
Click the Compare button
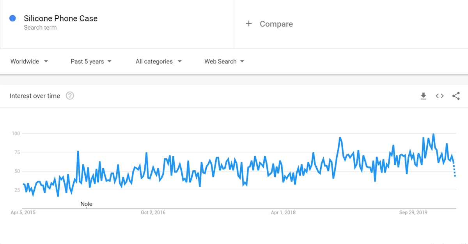click(x=276, y=24)
